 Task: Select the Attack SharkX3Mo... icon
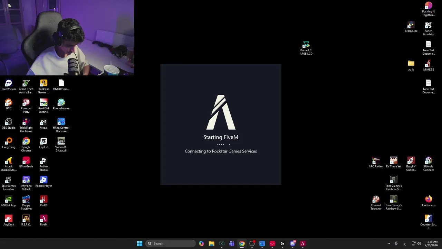pyautogui.click(x=9, y=164)
